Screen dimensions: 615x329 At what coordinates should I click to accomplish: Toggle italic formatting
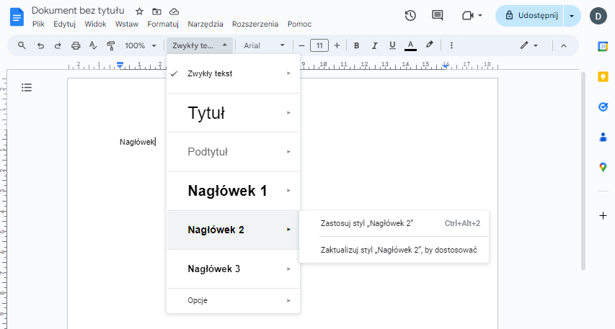(x=374, y=45)
